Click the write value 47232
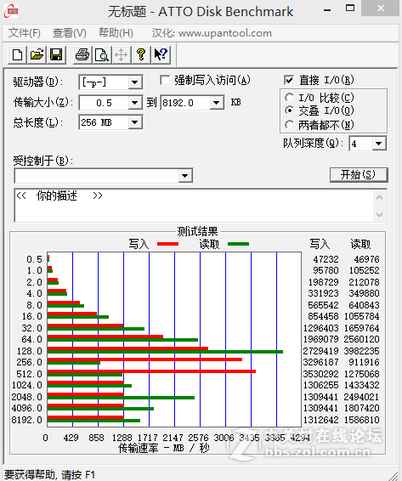Screen dimensions: 402x481 326,259
